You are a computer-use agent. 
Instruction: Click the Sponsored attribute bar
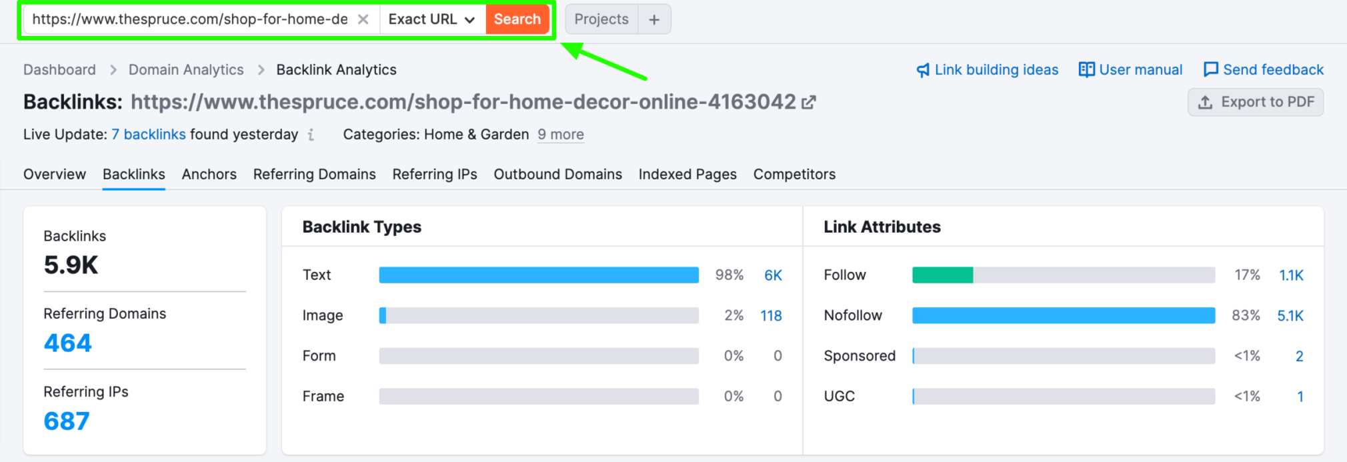click(1064, 356)
